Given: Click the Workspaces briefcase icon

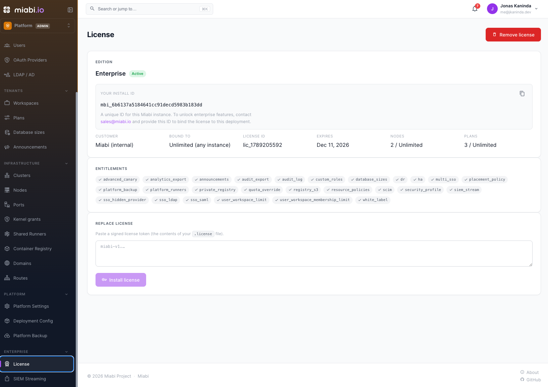Looking at the screenshot, I should click(7, 103).
